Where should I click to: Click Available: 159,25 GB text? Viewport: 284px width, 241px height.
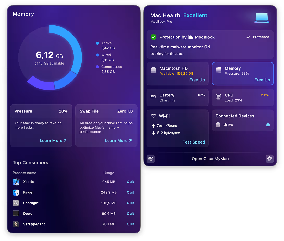pyautogui.click(x=176, y=74)
